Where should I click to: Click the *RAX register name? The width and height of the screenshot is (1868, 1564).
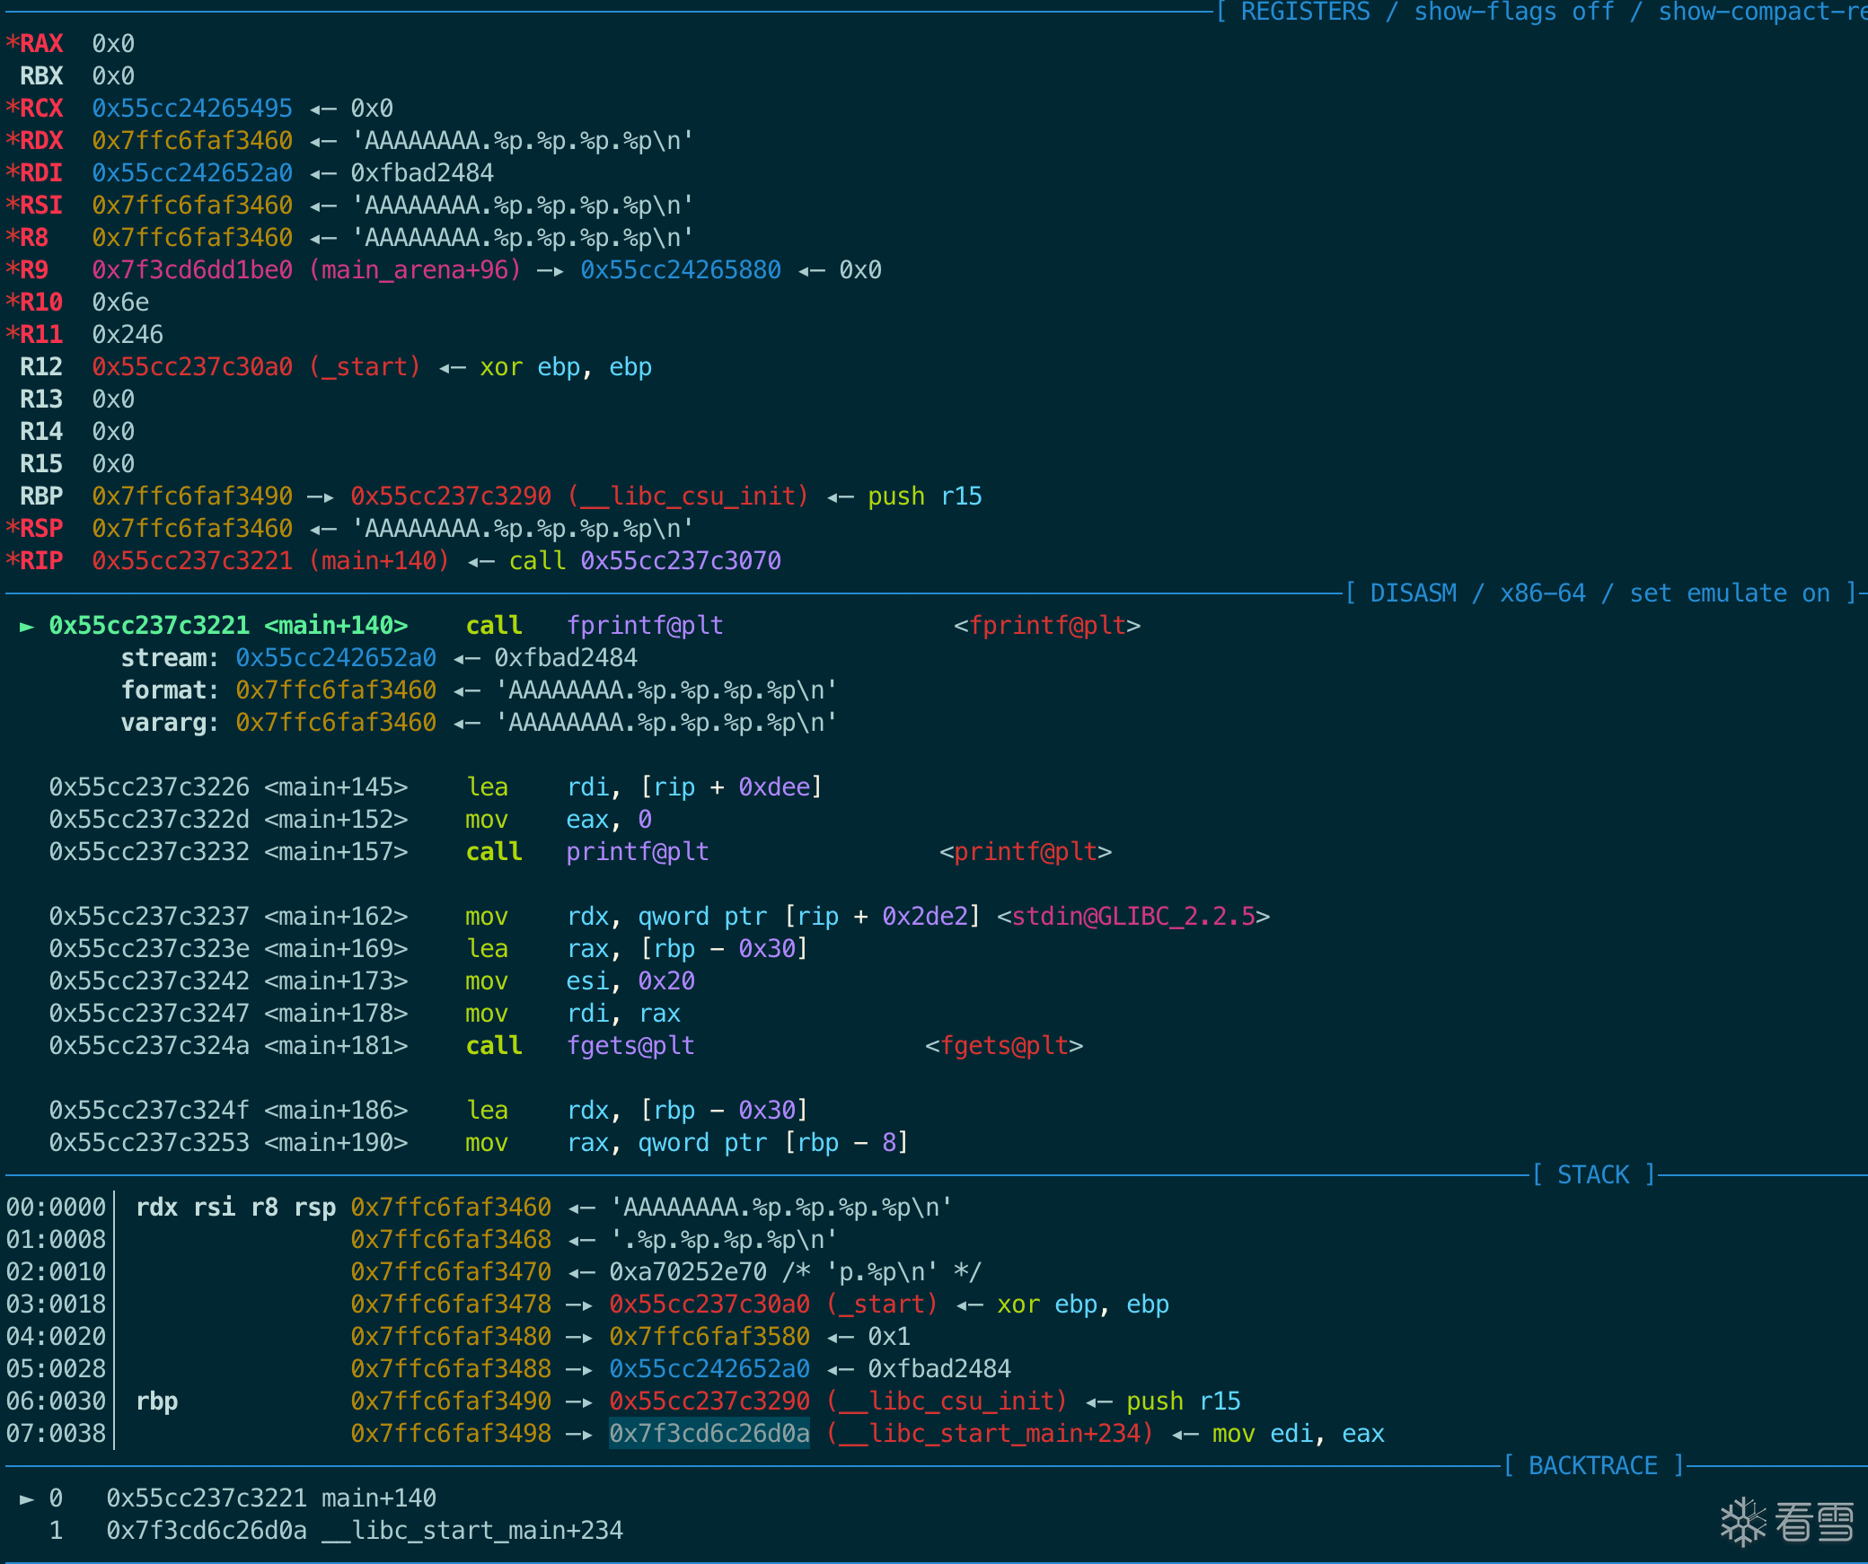(x=36, y=44)
